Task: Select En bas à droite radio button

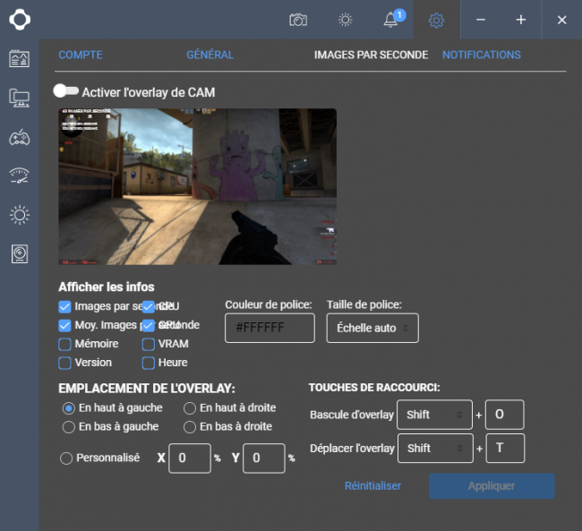Action: 190,427
